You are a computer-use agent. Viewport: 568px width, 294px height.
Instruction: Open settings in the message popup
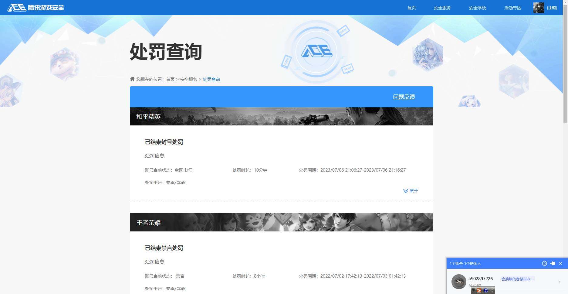[x=544, y=263]
